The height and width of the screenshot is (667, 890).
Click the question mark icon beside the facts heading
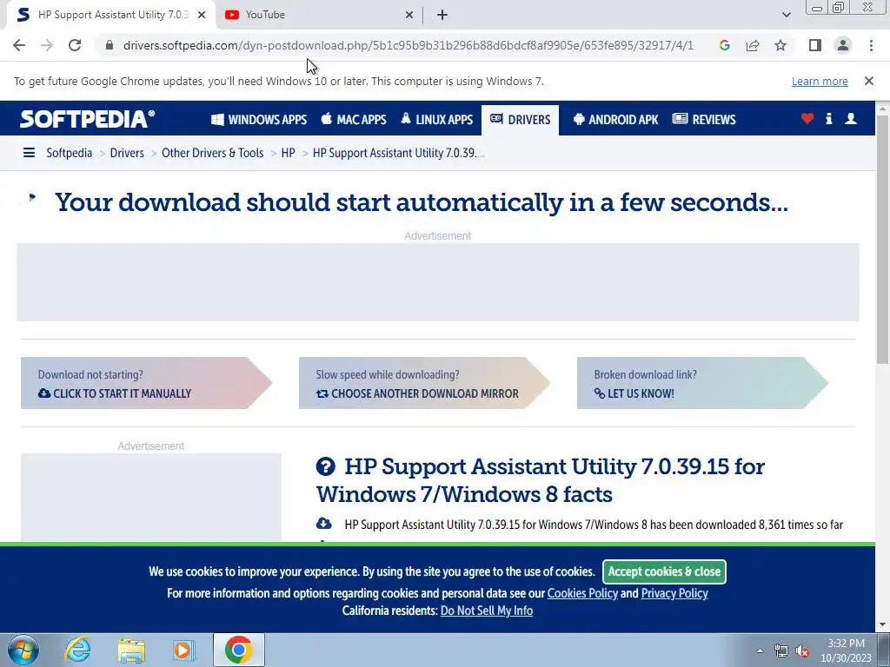coord(326,466)
